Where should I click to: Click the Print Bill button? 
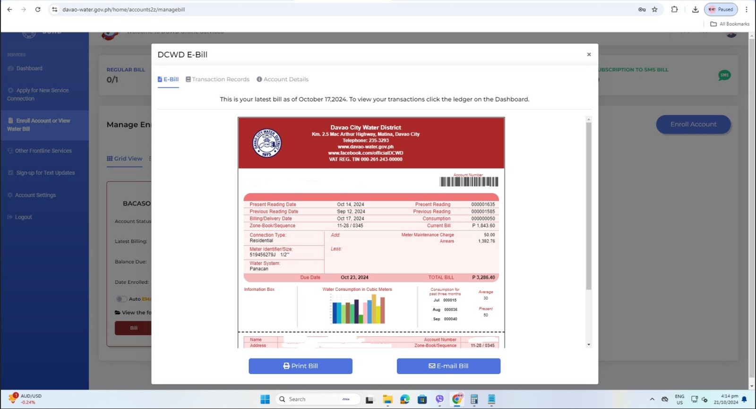(301, 366)
